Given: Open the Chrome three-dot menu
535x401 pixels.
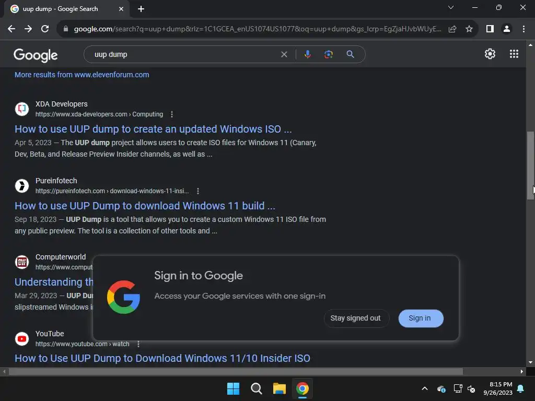Looking at the screenshot, I should point(524,29).
